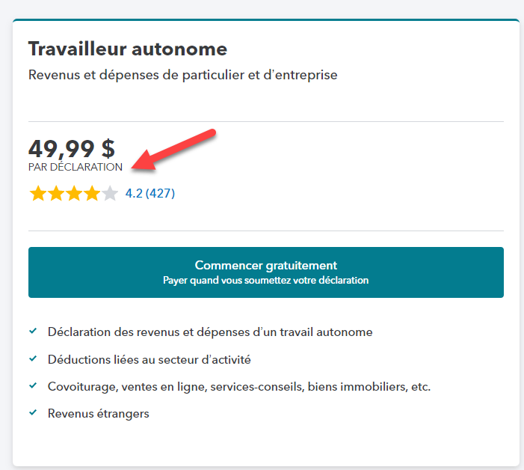Image resolution: width=524 pixels, height=470 pixels.
Task: Click the third yellow rating star
Action: click(74, 194)
